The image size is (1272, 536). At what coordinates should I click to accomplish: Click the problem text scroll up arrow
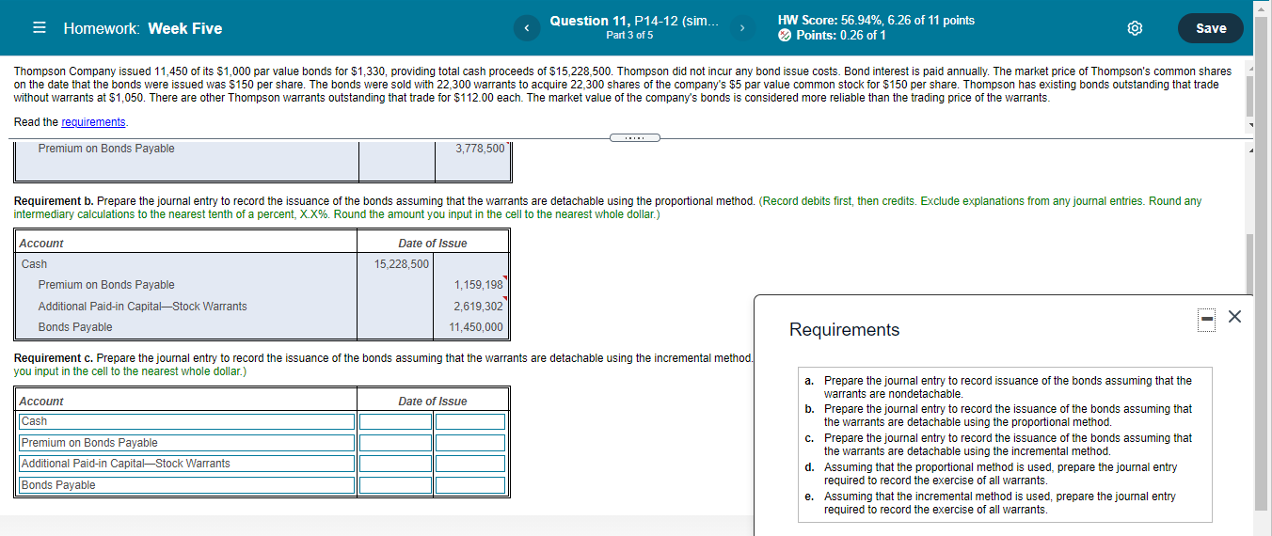(x=1250, y=70)
